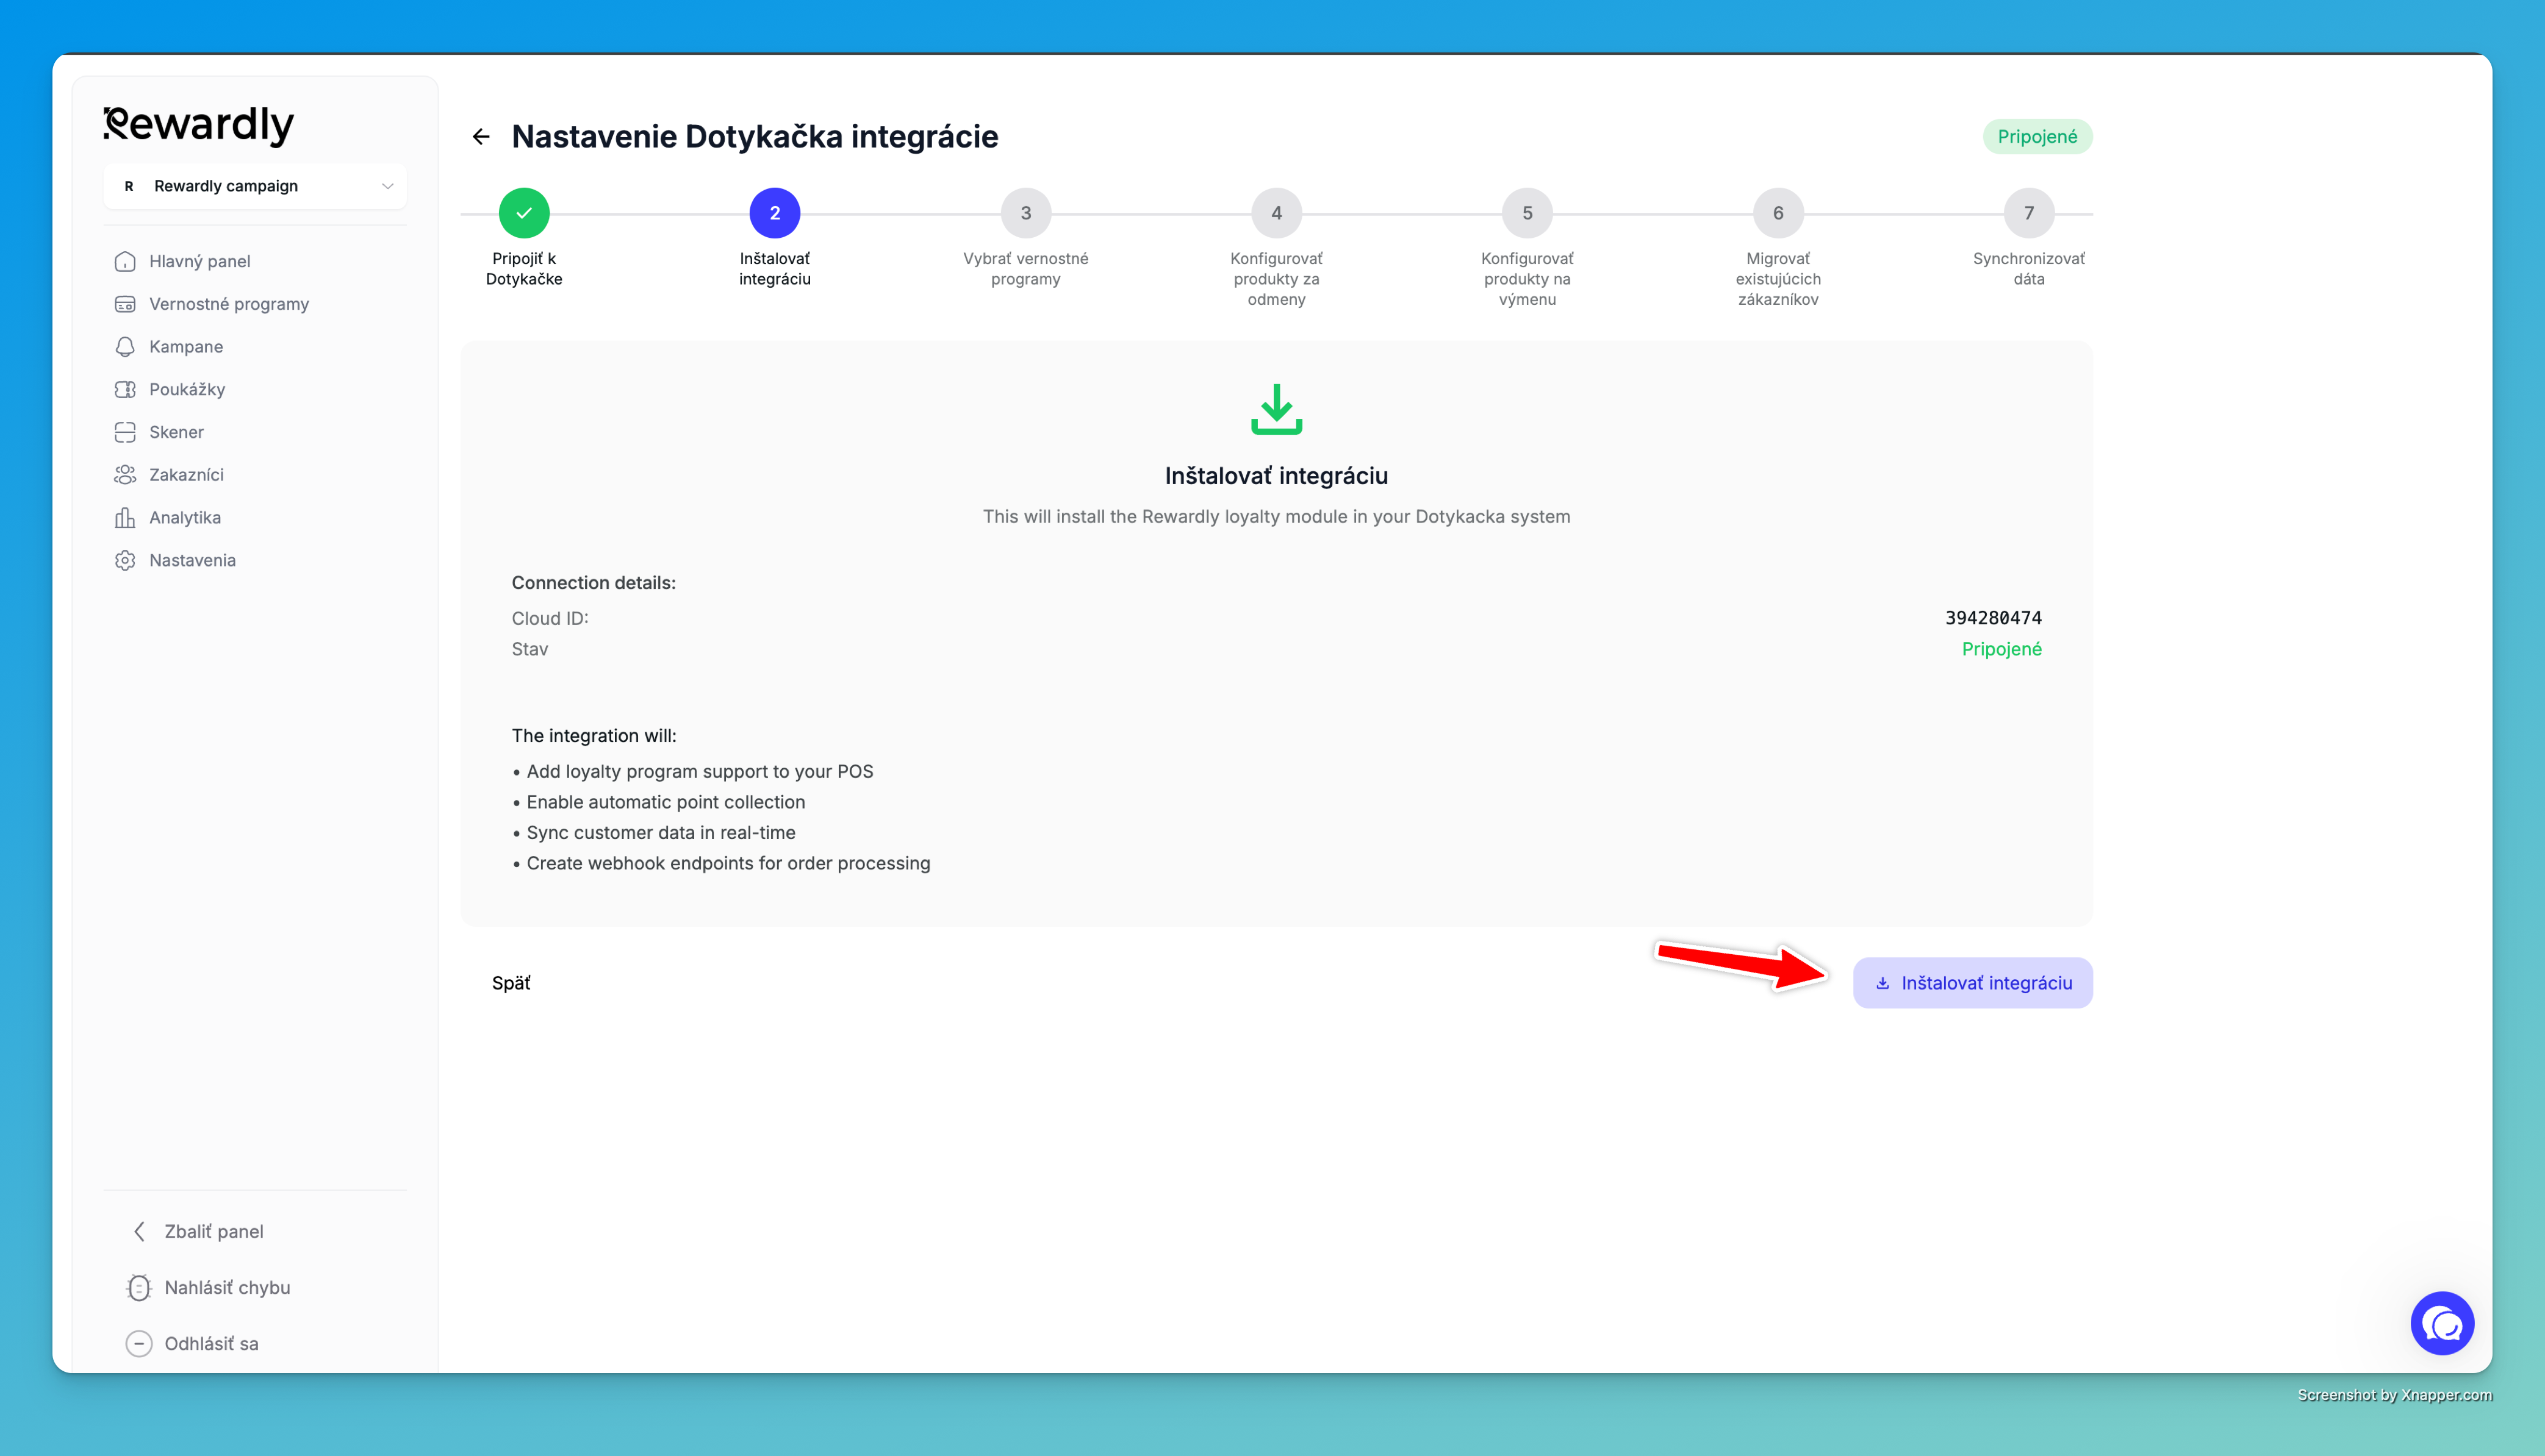This screenshot has height=1456, width=2545.
Task: Click the Cloud ID label
Action: [549, 618]
